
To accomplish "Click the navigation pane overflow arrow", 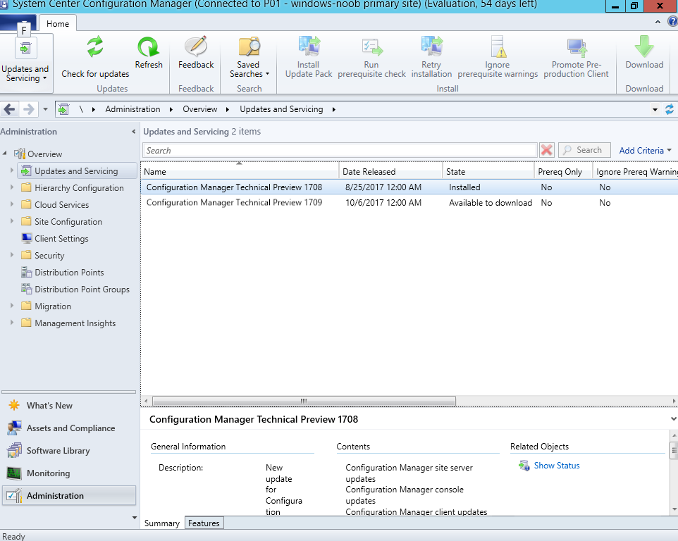I will [135, 518].
